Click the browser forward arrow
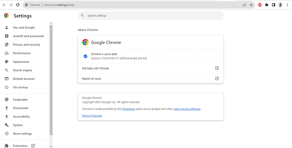Image resolution: width=292 pixels, height=148 pixels. pyautogui.click(x=11, y=5)
